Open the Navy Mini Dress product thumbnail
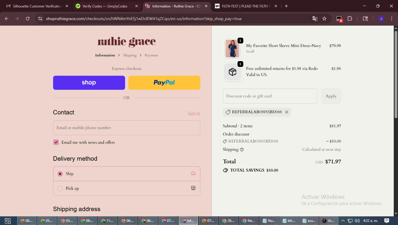398x225 pixels. point(232,48)
